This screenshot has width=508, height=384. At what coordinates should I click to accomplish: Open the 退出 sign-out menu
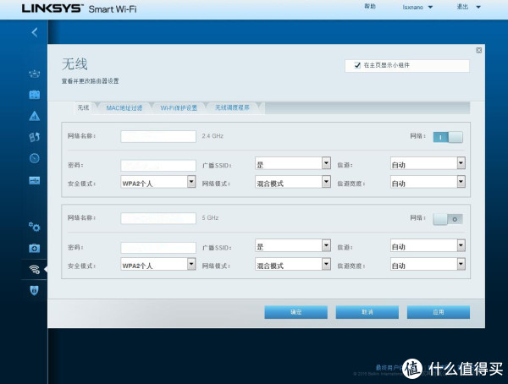468,7
